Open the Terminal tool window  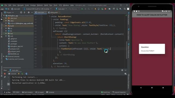coord(50,92)
